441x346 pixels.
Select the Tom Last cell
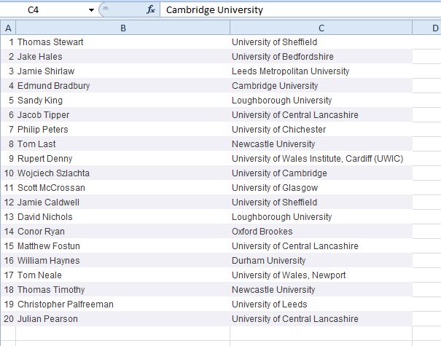[123, 144]
